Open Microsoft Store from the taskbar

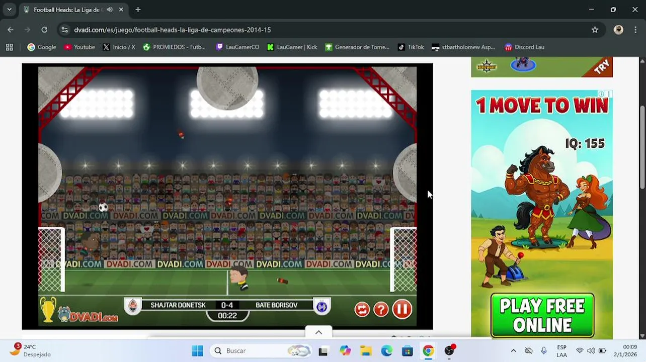(x=407, y=350)
